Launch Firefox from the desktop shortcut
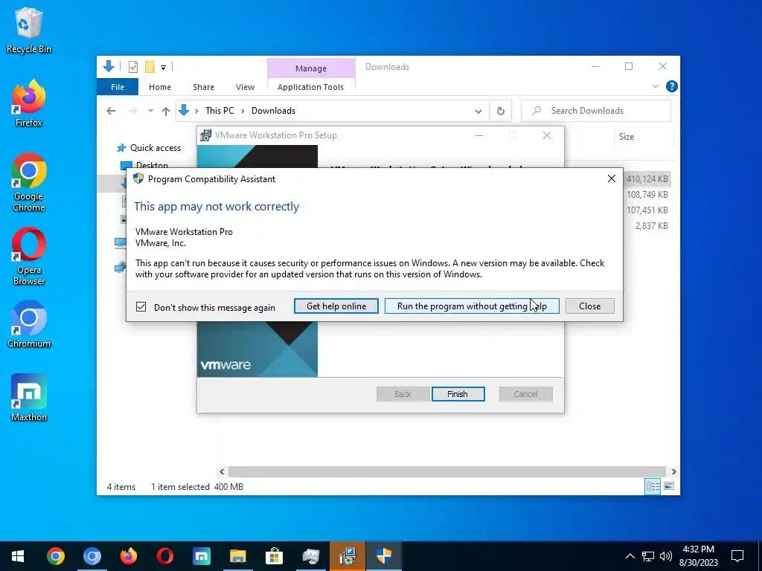This screenshot has height=571, width=762. [x=29, y=104]
